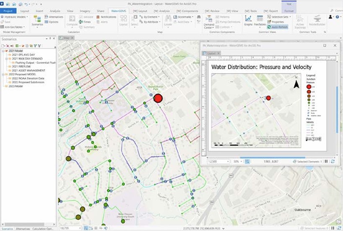This screenshot has width=343, height=231.
Task: Select the 2023 Model scenario
Action: coord(15,86)
